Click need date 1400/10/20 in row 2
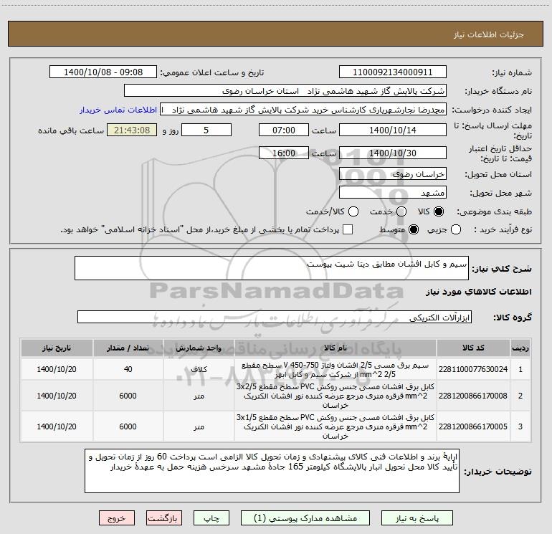This screenshot has width=552, height=534. pyautogui.click(x=57, y=396)
